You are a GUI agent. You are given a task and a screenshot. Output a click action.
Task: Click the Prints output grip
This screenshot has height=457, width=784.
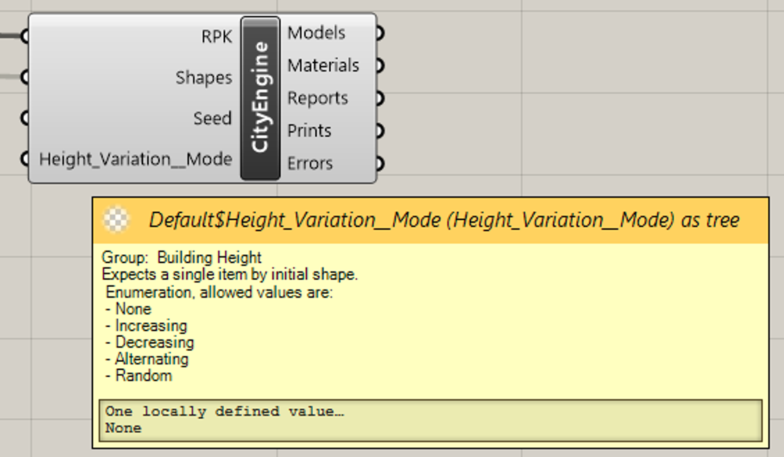point(379,131)
